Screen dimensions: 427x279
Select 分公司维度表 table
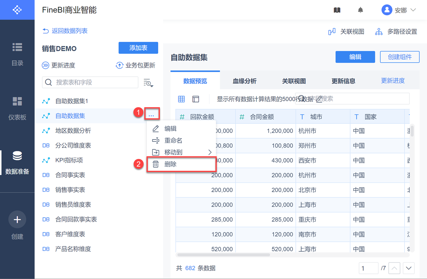click(73, 146)
